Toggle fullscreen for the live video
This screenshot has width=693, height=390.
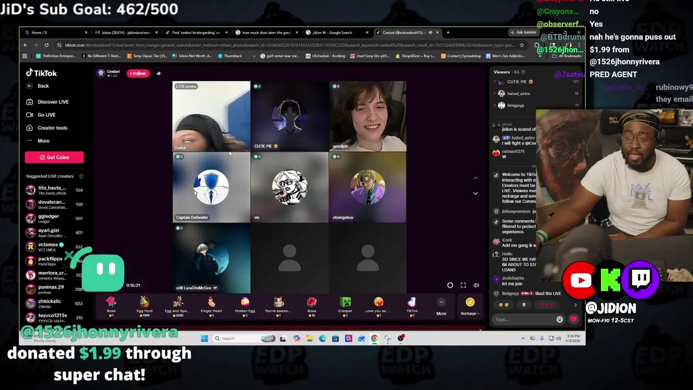463,285
